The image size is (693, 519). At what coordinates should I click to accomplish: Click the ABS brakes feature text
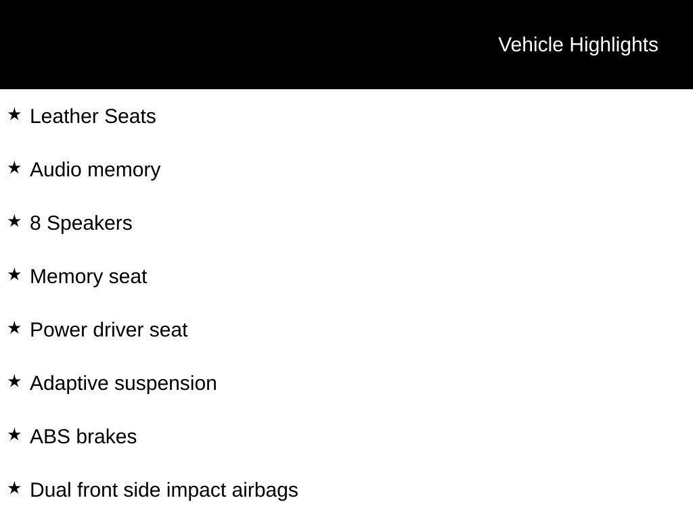tap(83, 437)
